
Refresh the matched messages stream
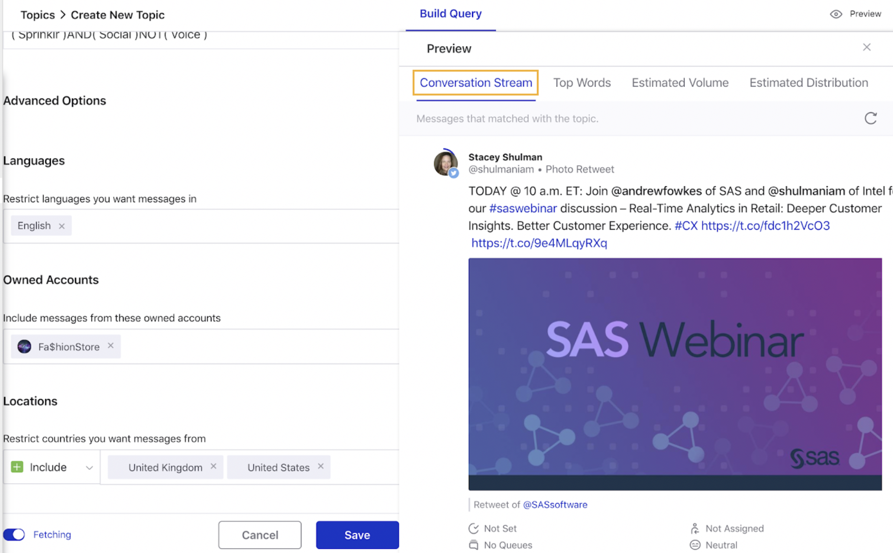click(871, 118)
